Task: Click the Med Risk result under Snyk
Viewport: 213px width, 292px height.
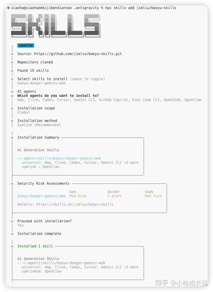Action: 153,196
